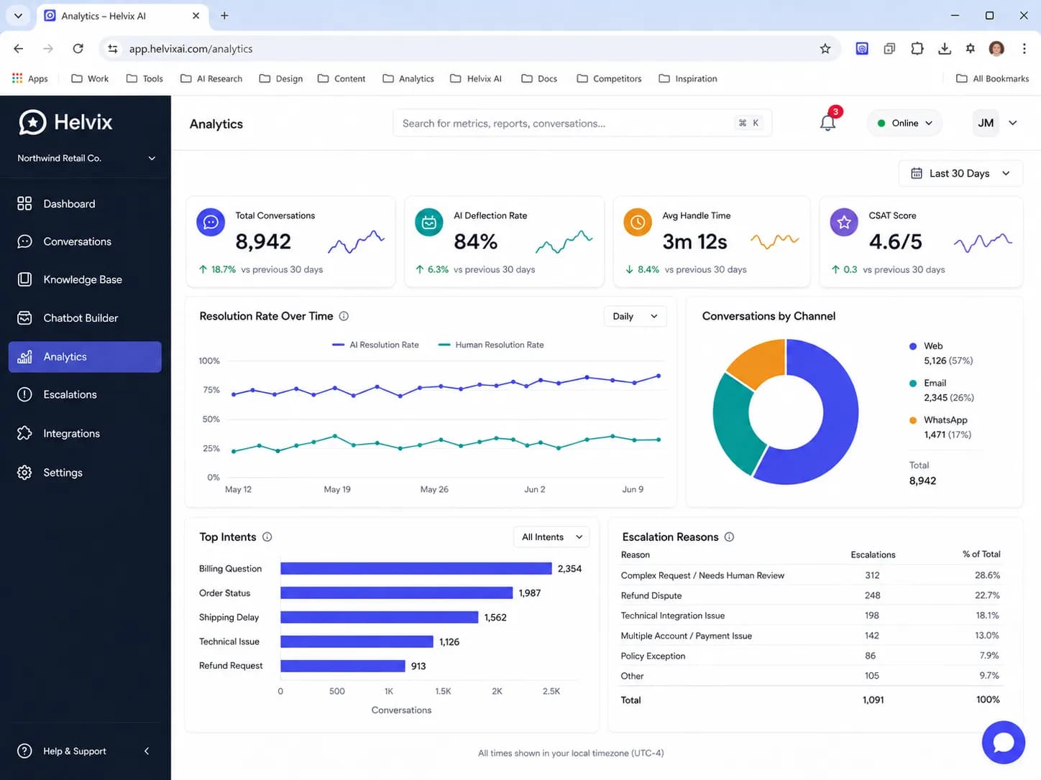The image size is (1041, 780).
Task: Open Integrations in the sidebar
Action: (85, 434)
